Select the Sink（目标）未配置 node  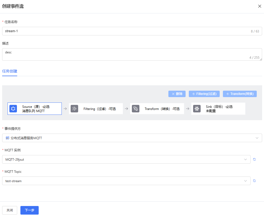218,109
